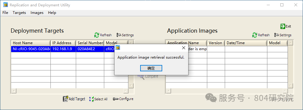Select the NI-cRIO-9045 host name cell
Viewport: 303px width, 110px height.
click(x=31, y=49)
